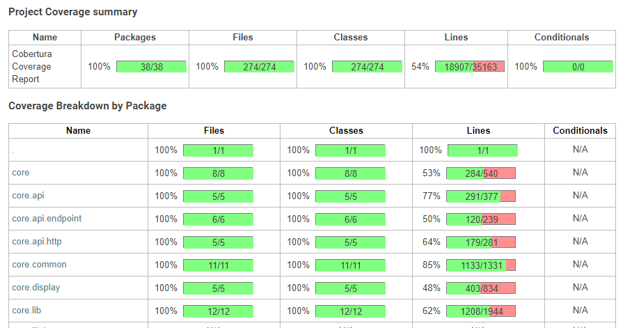Click the Coverage Breakdown by Package heading
The image size is (623, 328).
pos(87,106)
